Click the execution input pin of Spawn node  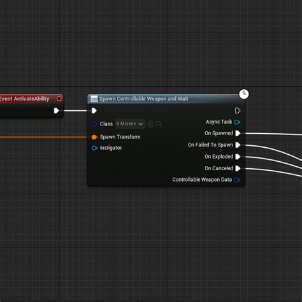(94, 111)
